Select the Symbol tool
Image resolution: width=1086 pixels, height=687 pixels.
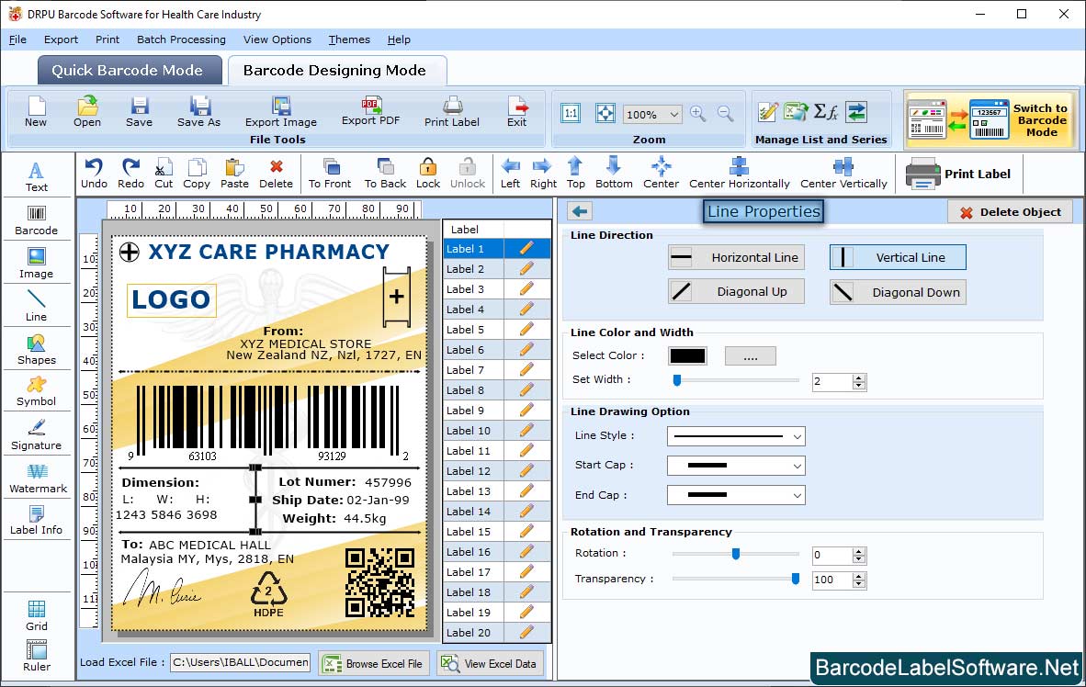[x=36, y=391]
